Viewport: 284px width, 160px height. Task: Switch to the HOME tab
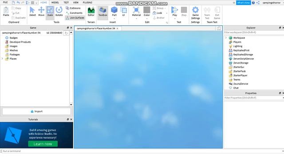tap(43, 3)
